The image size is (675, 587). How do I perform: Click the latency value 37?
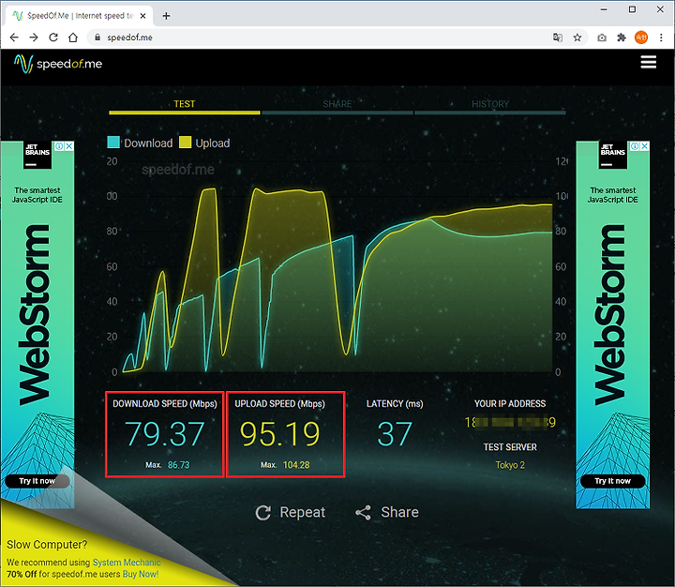point(395,433)
